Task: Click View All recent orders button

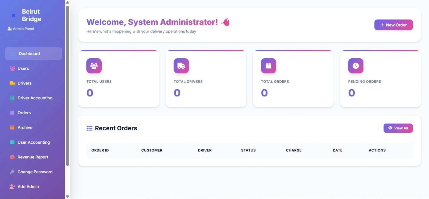Action: (x=398, y=128)
